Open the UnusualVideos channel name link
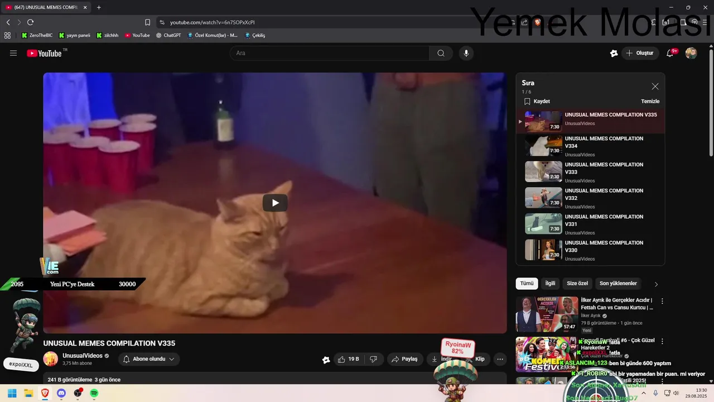The height and width of the screenshot is (402, 714). coord(82,356)
